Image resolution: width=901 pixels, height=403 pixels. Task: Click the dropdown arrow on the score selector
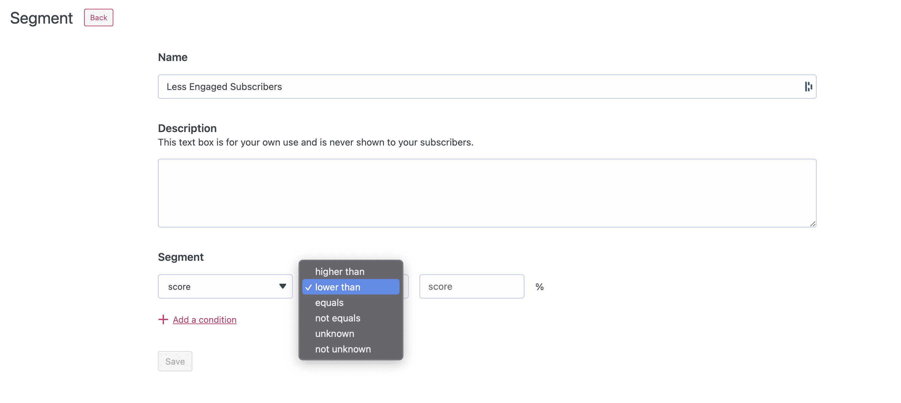pos(282,286)
